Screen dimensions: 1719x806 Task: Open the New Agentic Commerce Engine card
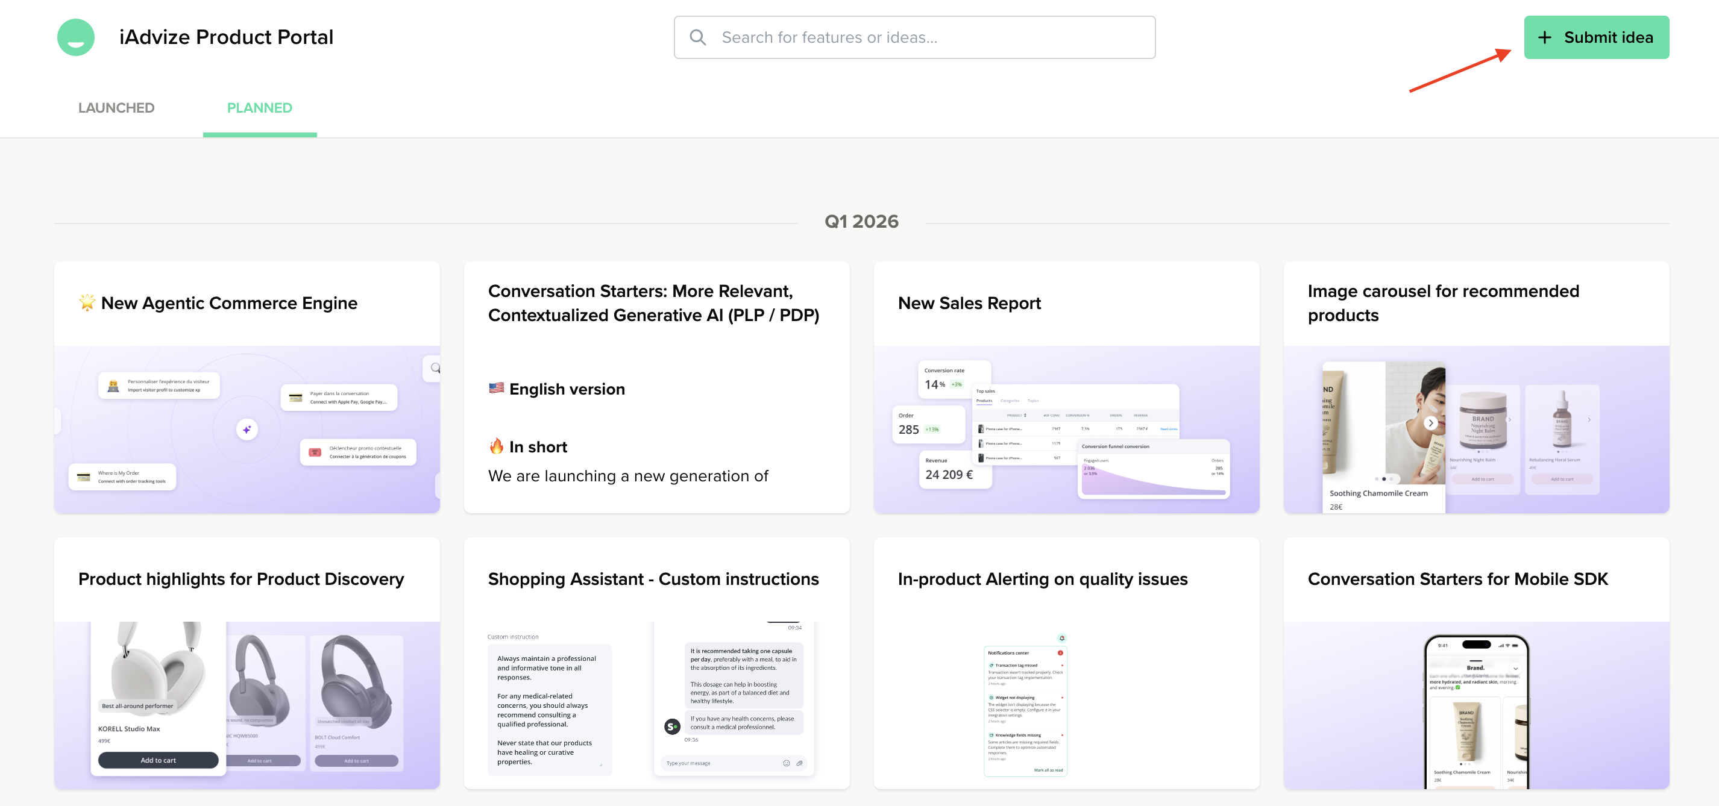click(x=229, y=304)
